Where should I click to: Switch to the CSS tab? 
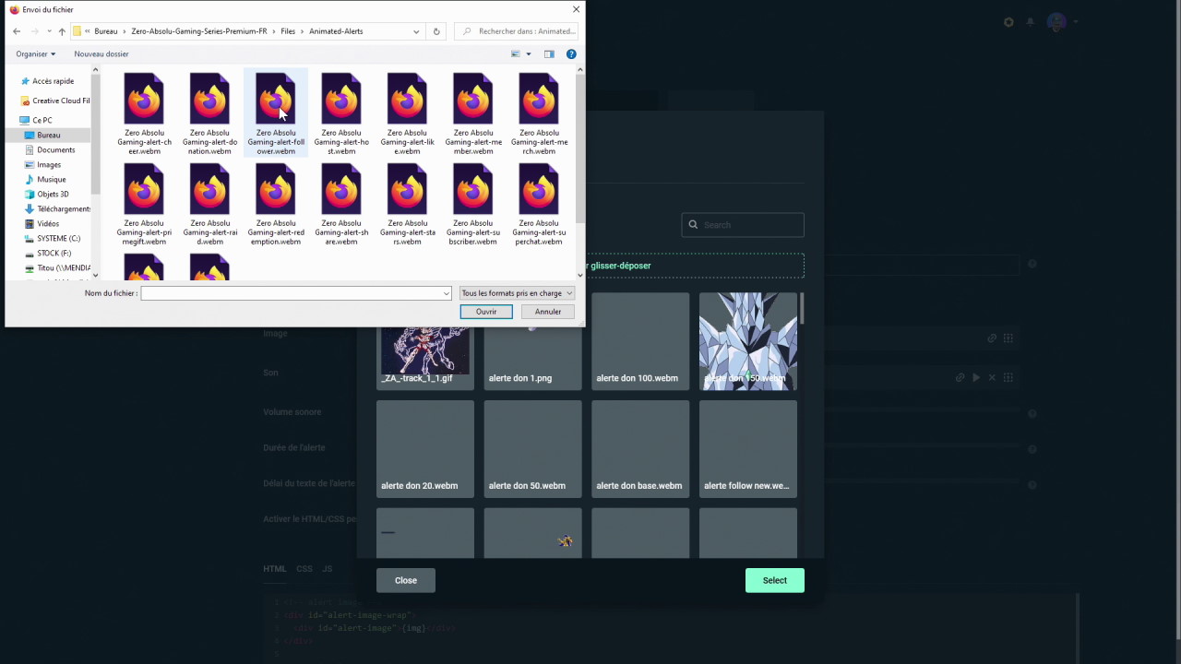304,568
